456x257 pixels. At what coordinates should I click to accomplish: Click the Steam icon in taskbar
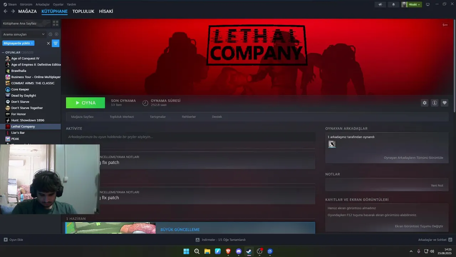tap(249, 251)
